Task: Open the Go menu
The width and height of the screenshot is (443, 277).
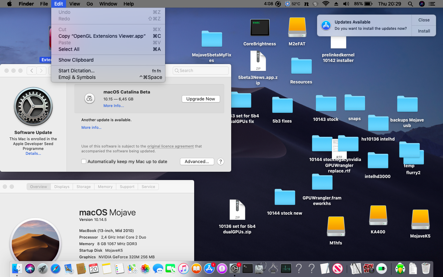Action: pyautogui.click(x=90, y=4)
